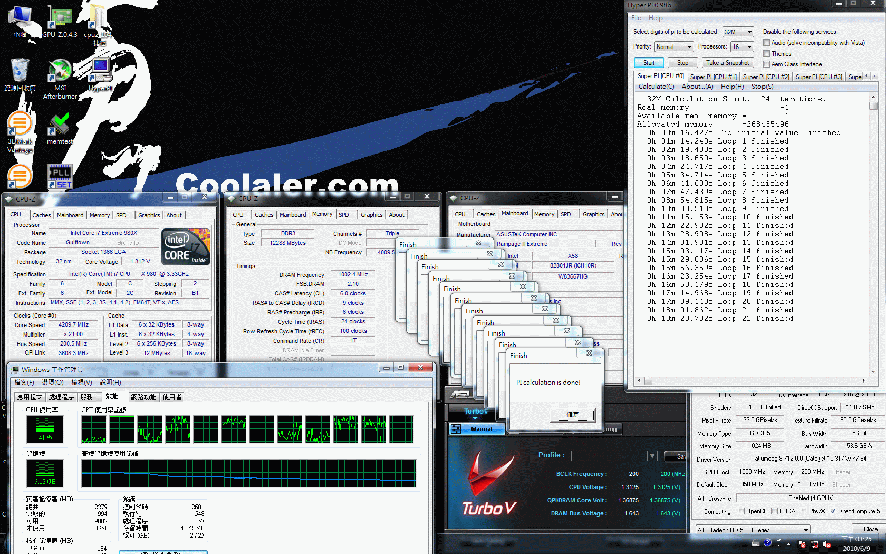Image resolution: width=886 pixels, height=554 pixels.
Task: Click the Show Desktop strip at taskbar end
Action: (x=882, y=543)
